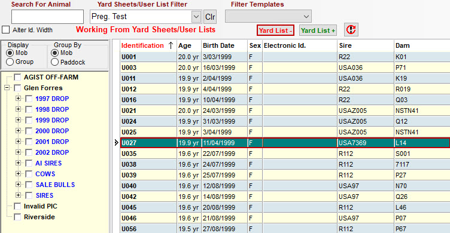This screenshot has width=450, height=233.
Task: Select animal row U046
Action: 285,218
